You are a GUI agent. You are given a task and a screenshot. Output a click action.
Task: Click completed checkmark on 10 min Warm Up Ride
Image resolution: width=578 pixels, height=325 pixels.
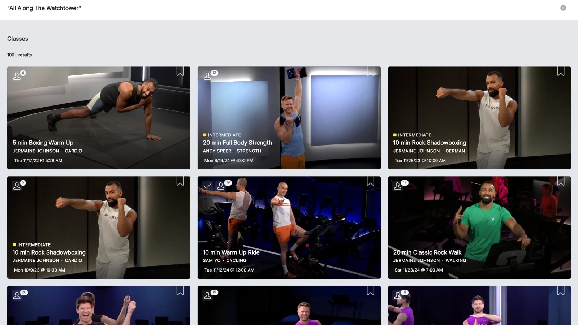click(x=207, y=186)
